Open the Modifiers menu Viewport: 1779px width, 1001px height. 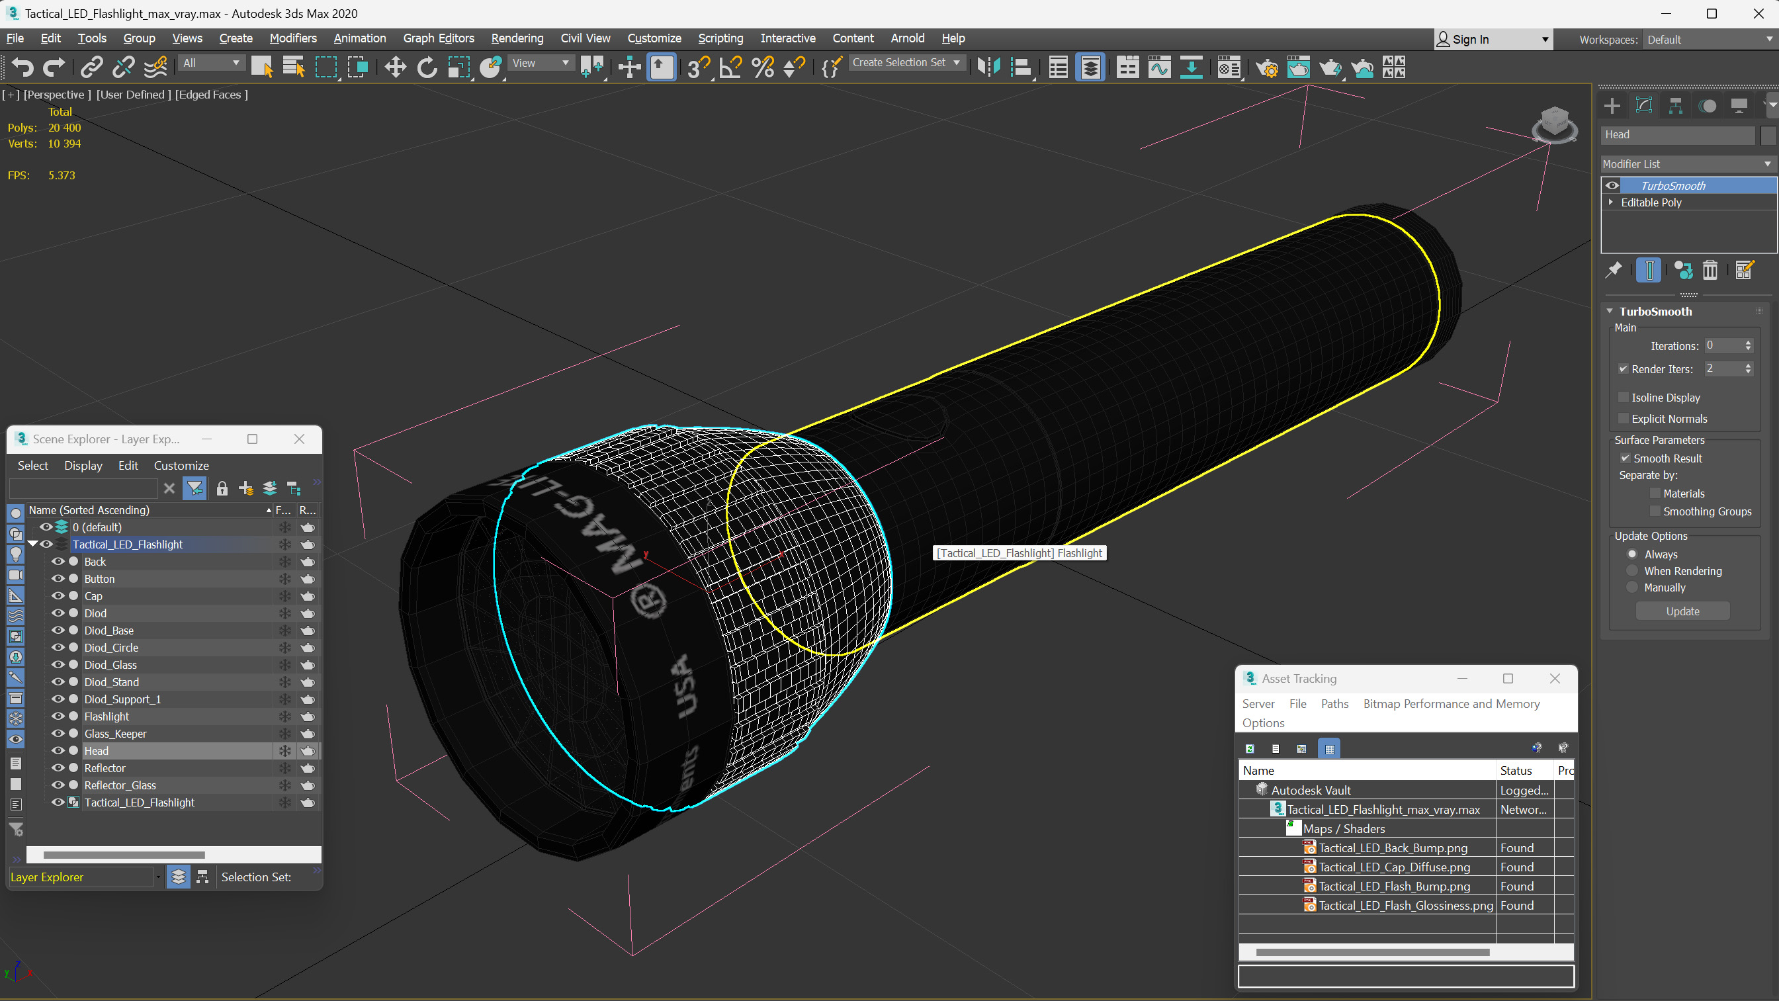[293, 38]
